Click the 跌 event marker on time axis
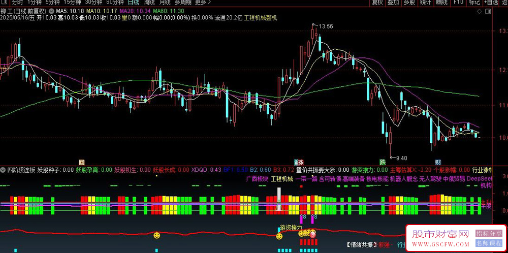 [383, 162]
